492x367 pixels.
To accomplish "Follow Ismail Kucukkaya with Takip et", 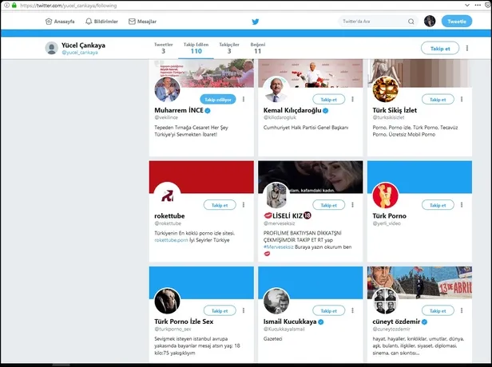I will pyautogui.click(x=328, y=310).
